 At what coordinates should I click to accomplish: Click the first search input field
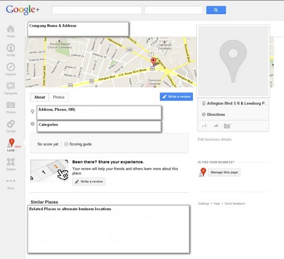(97, 10)
